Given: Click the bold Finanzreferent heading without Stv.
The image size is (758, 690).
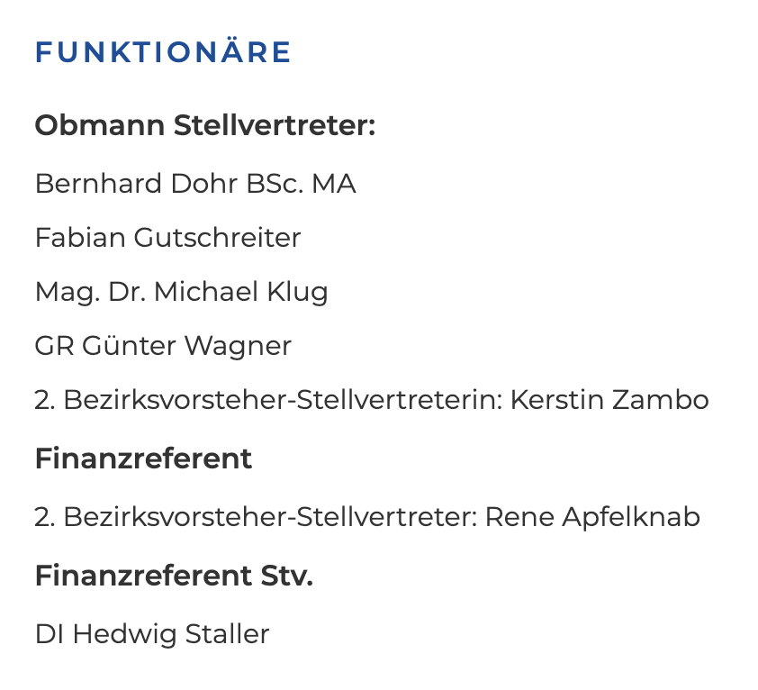Looking at the screenshot, I should [143, 458].
